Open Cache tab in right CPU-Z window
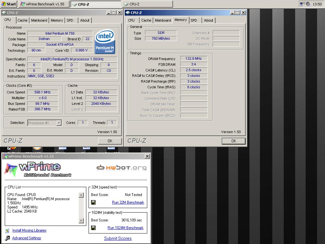This screenshot has height=244, width=325. pos(146,20)
